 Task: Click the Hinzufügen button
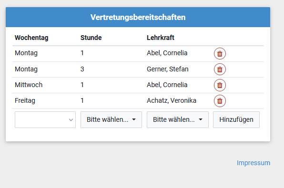click(236, 119)
